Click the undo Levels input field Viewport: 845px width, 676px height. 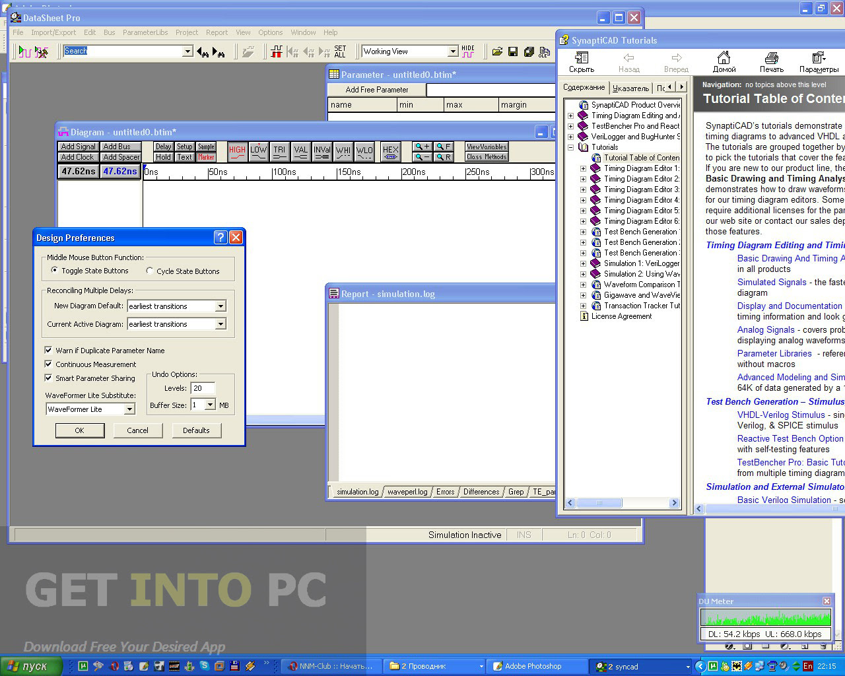click(203, 388)
